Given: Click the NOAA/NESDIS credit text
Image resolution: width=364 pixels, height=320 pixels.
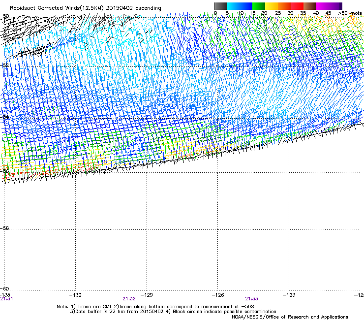Looking at the screenshot, I should point(290,317).
